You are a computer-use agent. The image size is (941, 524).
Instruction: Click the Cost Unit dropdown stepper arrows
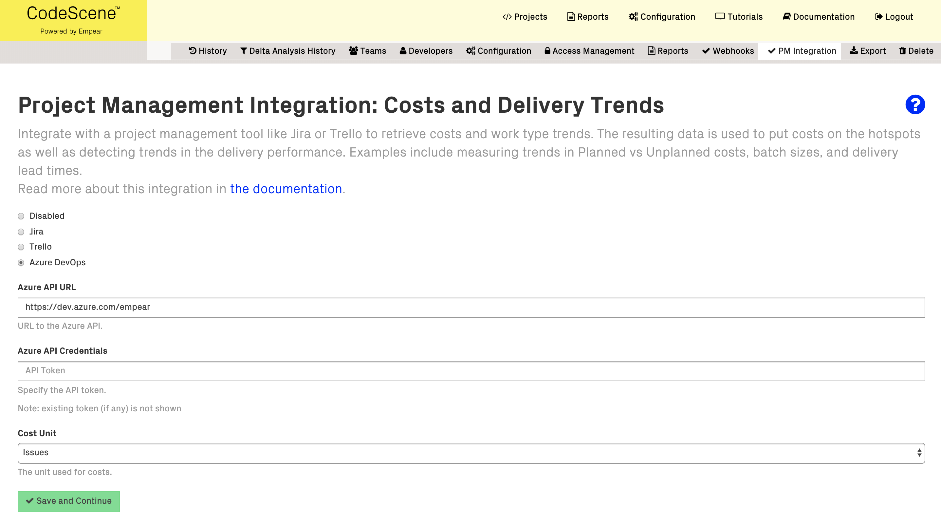(919, 453)
